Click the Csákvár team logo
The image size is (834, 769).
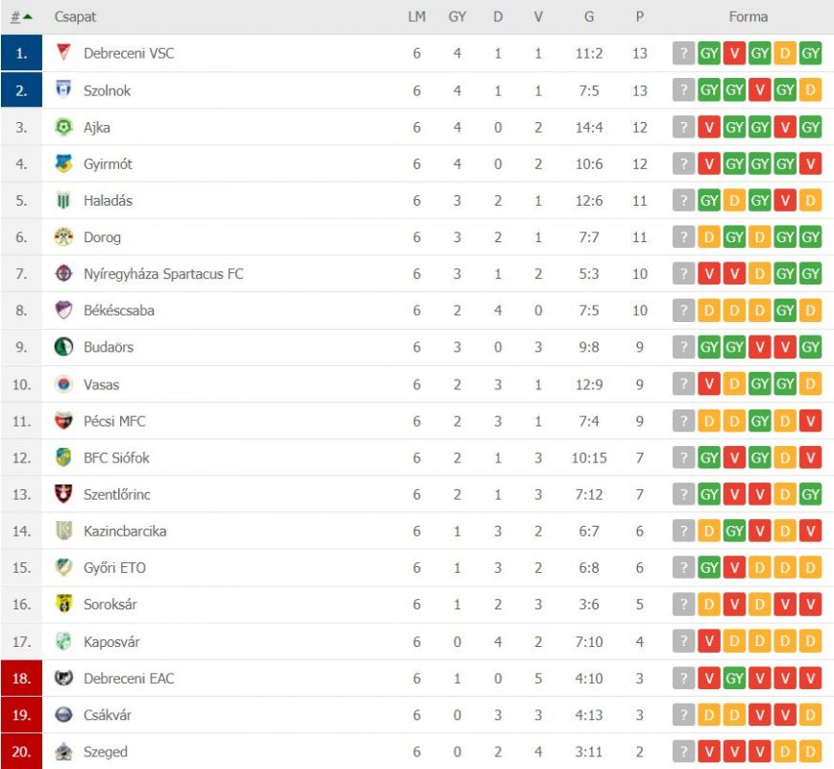tap(63, 714)
